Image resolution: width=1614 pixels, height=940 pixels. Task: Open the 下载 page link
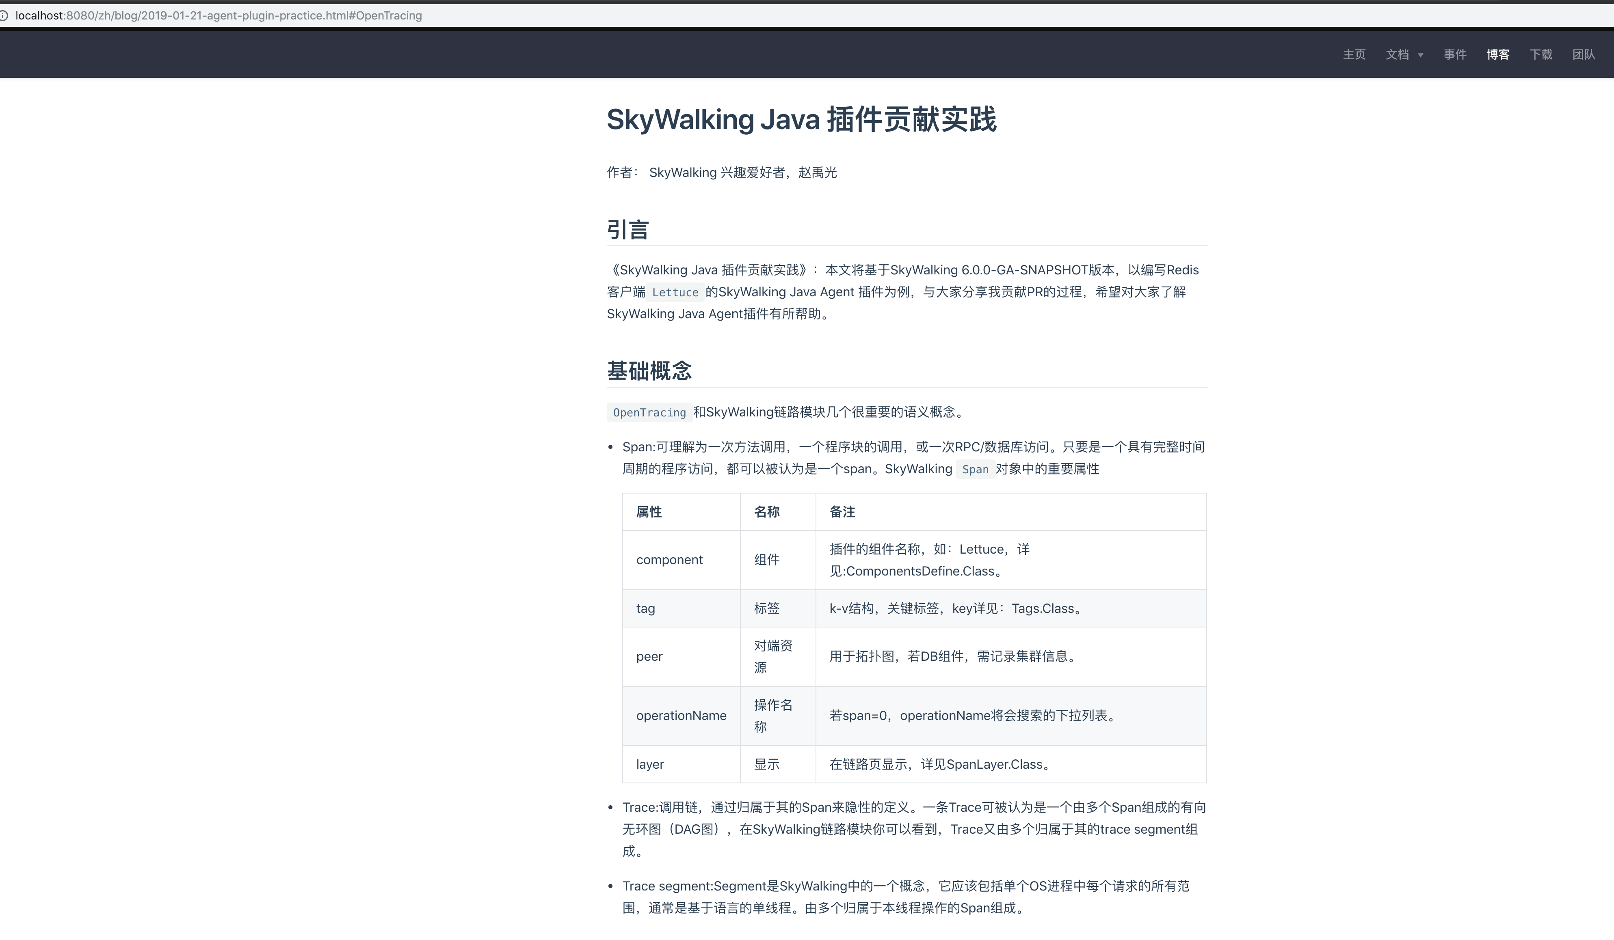[x=1540, y=54]
